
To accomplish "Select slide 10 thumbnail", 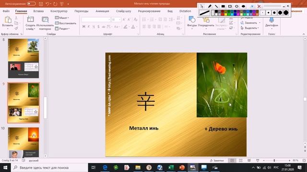I will click(x=24, y=142).
